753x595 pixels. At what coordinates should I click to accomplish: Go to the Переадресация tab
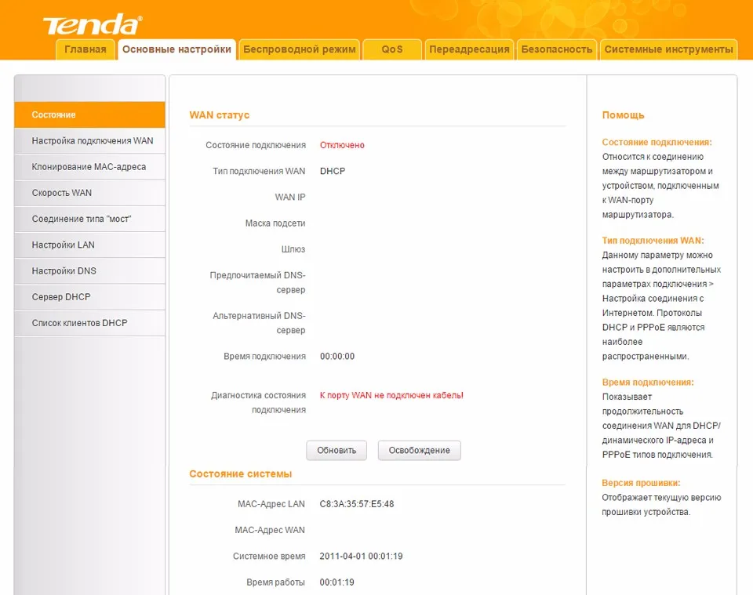[x=469, y=49]
